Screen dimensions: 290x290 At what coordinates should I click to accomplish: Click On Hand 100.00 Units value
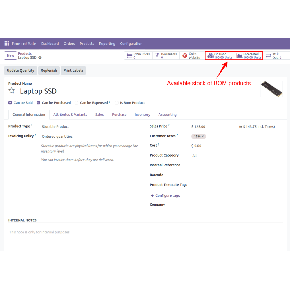tap(223, 57)
